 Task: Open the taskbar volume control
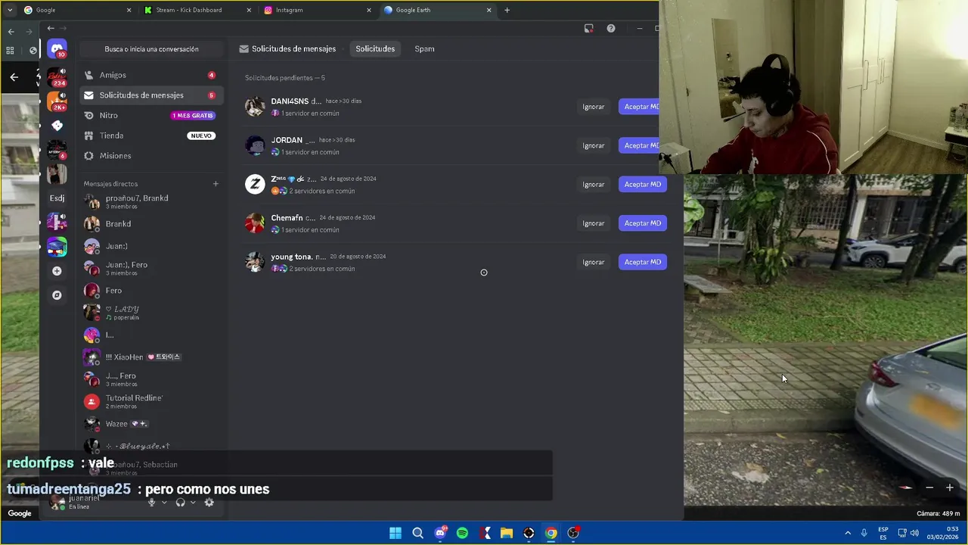click(914, 533)
